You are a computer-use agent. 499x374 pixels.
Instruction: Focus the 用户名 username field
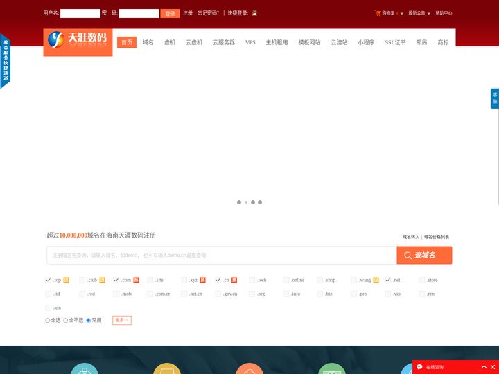click(80, 13)
